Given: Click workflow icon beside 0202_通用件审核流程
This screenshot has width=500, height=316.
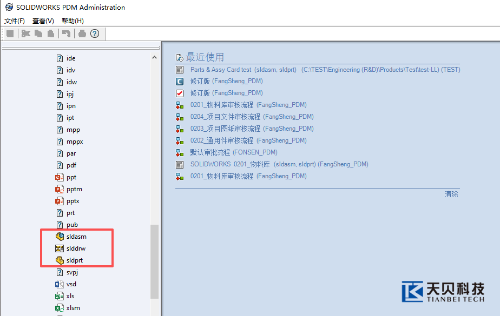Looking at the screenshot, I should [x=180, y=140].
